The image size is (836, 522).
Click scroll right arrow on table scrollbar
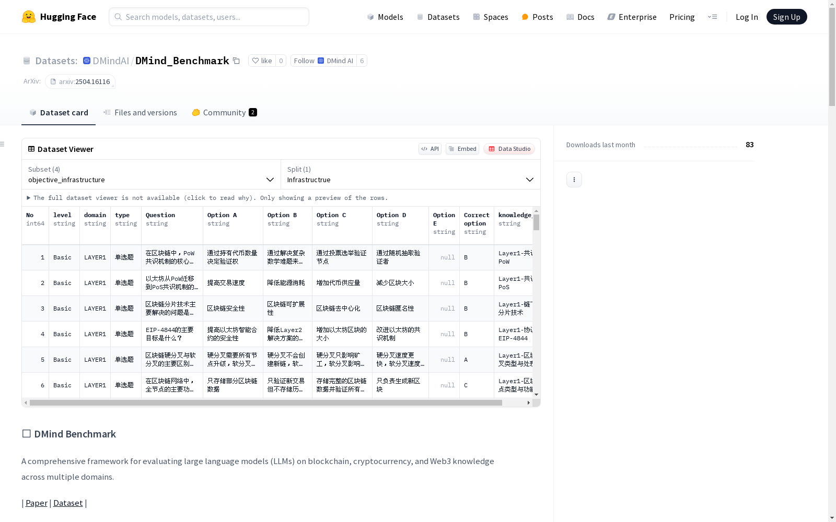point(528,402)
